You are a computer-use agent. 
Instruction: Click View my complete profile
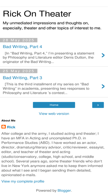23,181
